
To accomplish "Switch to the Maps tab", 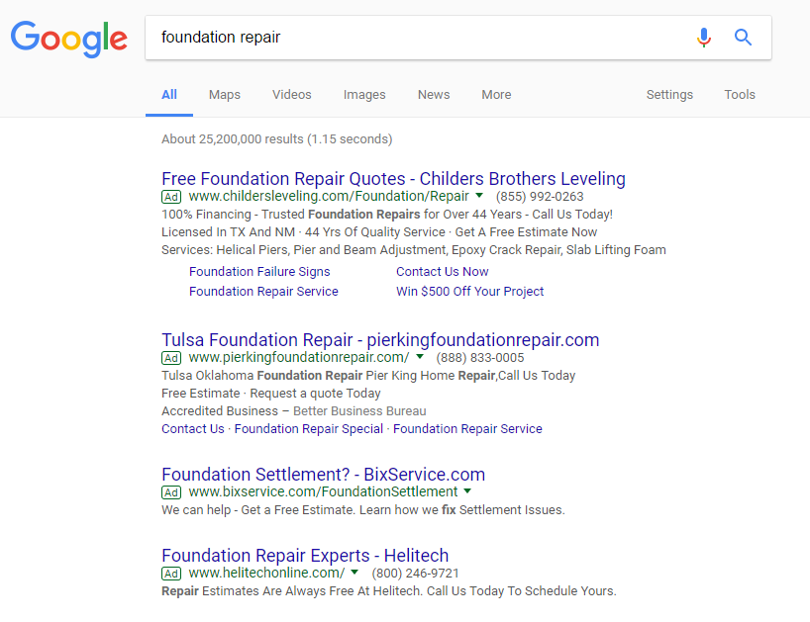I will pyautogui.click(x=224, y=94).
